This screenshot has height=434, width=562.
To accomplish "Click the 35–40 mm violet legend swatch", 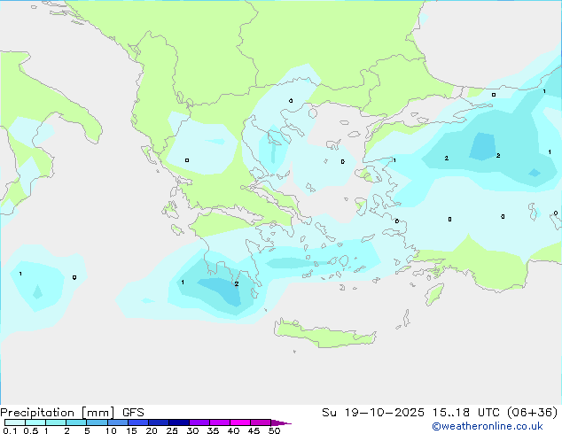I will 220,422.
